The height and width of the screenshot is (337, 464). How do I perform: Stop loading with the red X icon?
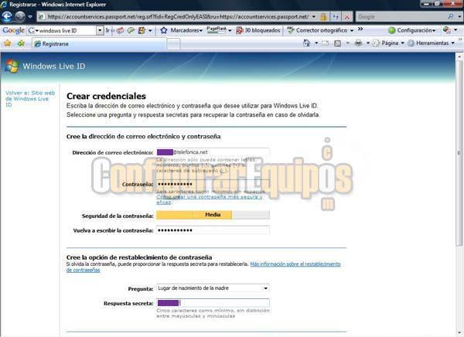(347, 17)
